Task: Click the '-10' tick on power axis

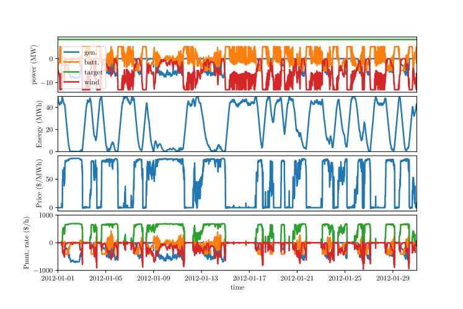Action: (x=46, y=83)
